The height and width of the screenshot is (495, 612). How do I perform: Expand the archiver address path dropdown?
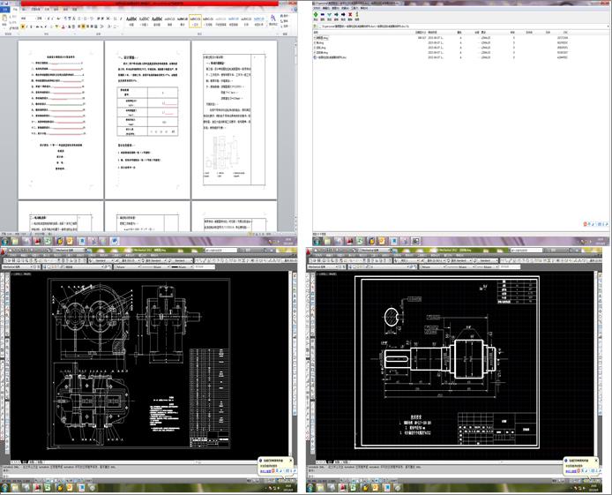pos(607,26)
